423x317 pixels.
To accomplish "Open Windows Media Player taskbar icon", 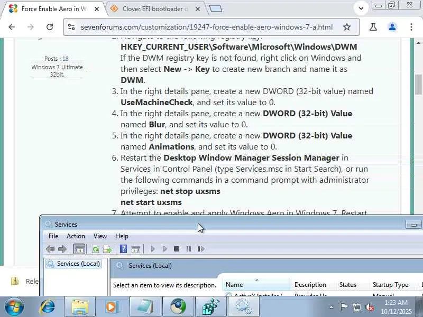I will [111, 307].
